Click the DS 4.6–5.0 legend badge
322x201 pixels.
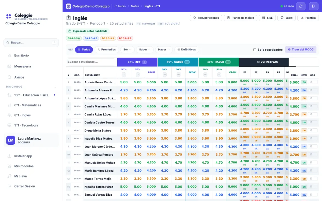[74, 38]
